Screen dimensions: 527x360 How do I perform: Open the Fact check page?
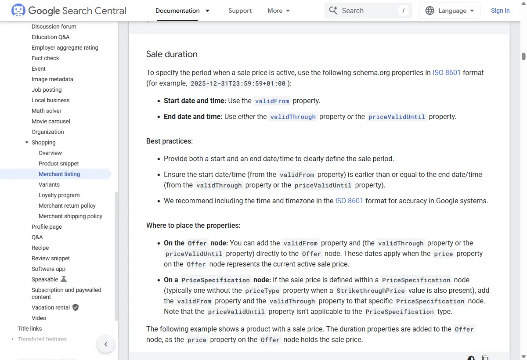(45, 58)
